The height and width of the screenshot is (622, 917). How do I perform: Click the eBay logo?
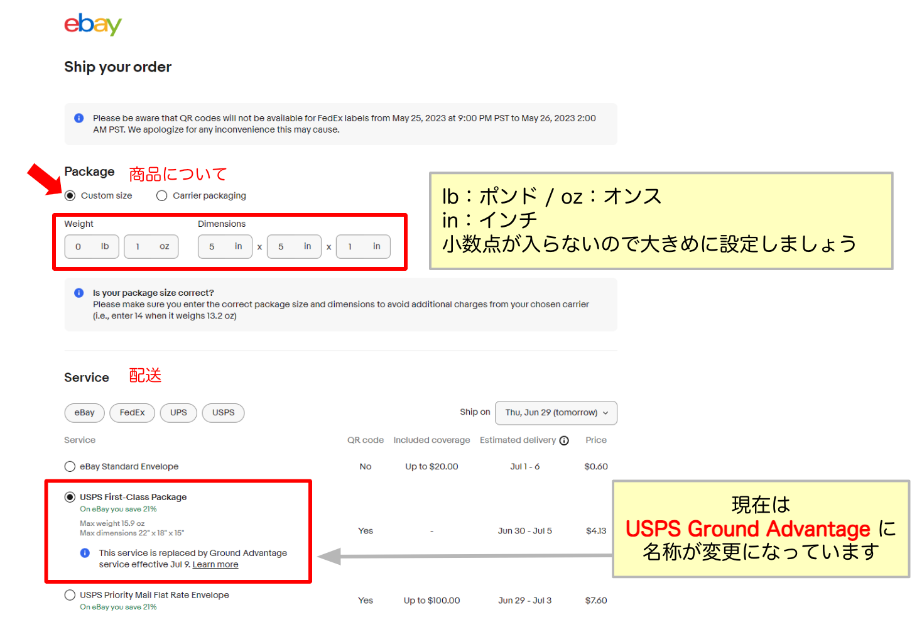coord(93,25)
